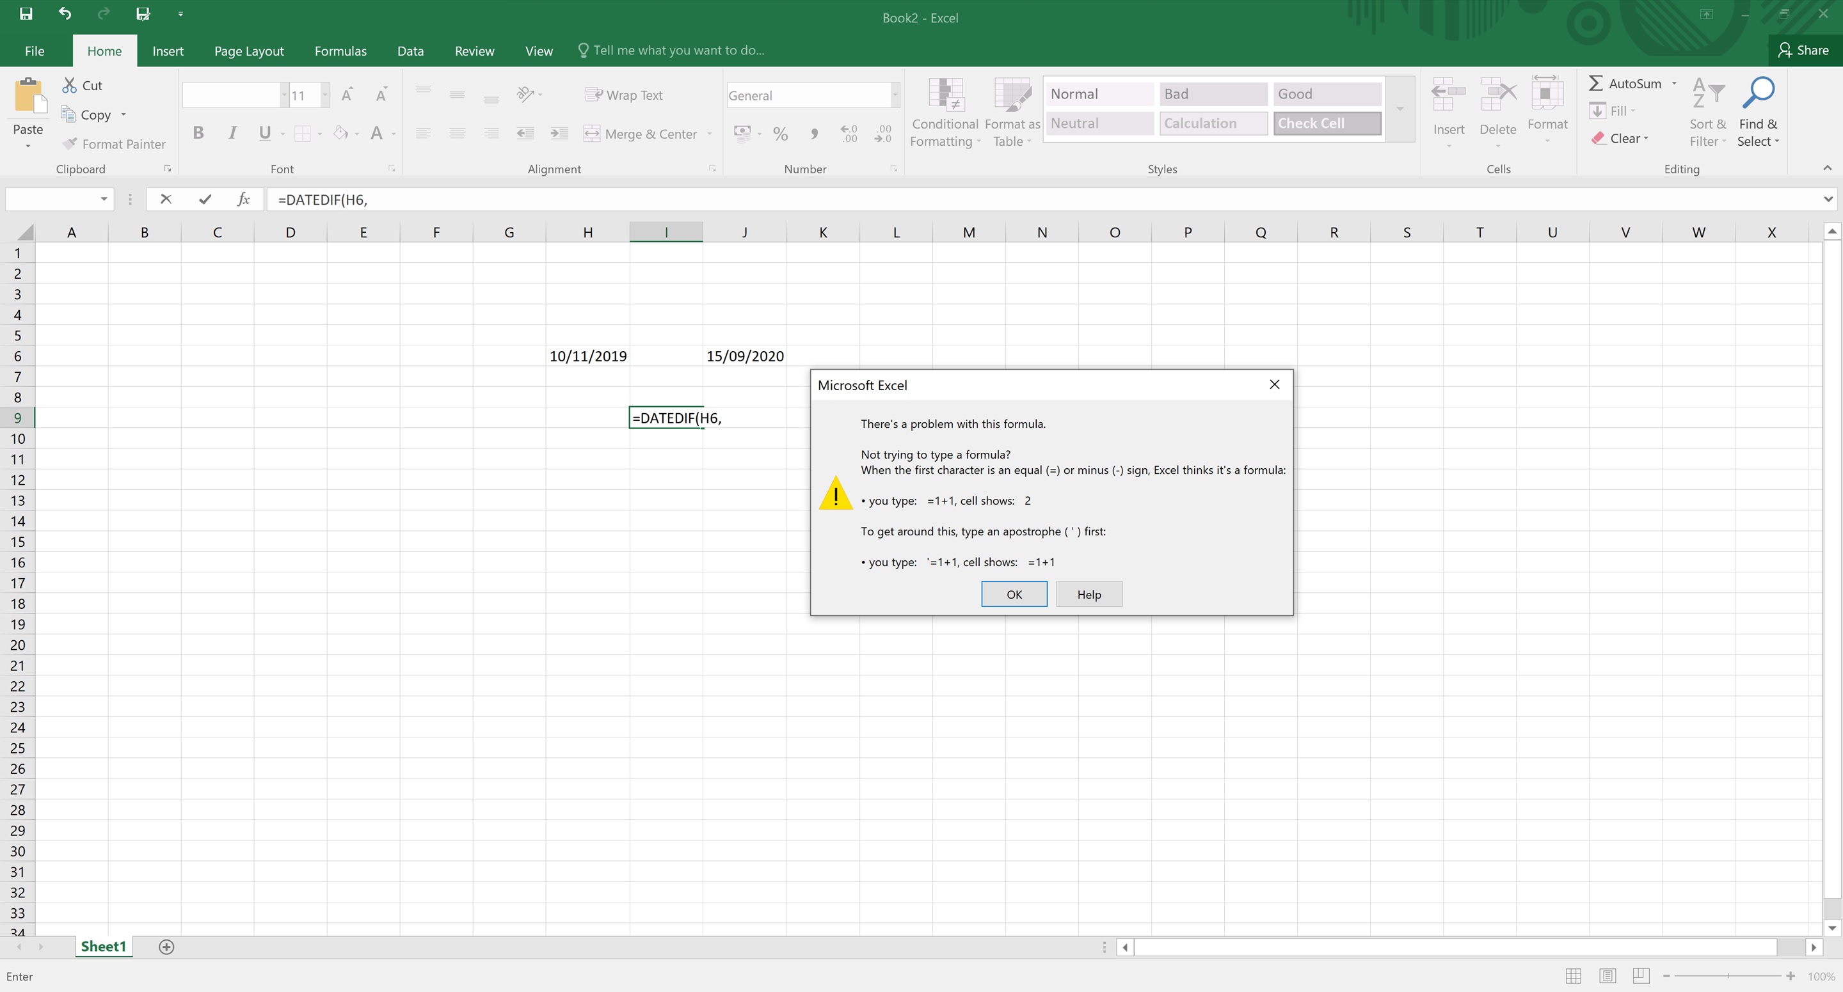Open the General number format dropdown

click(893, 95)
